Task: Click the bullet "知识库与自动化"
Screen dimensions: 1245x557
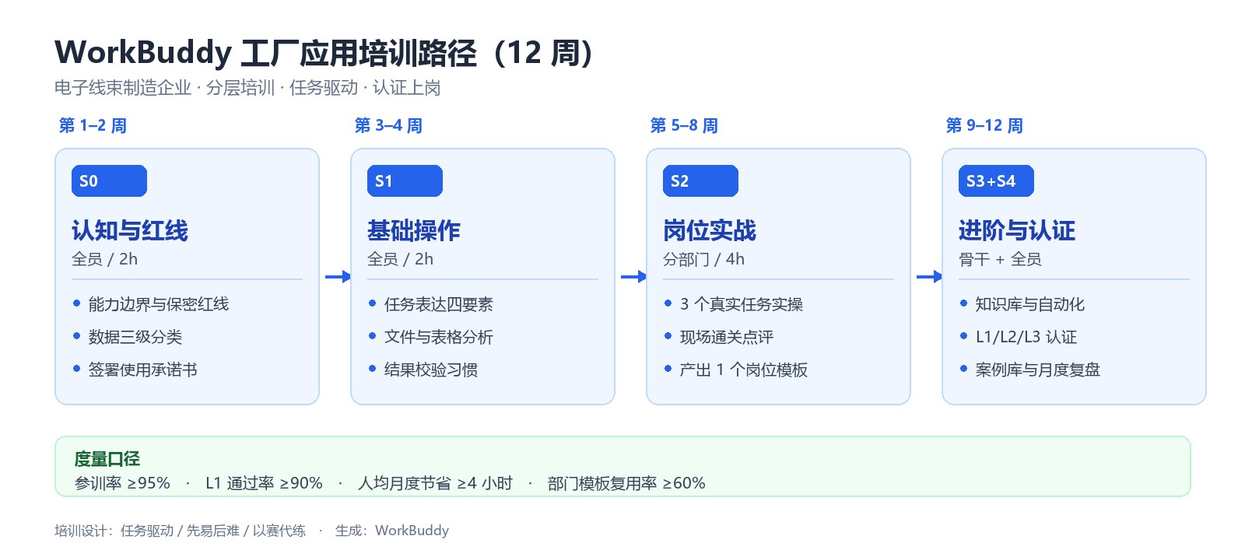Action: tap(1030, 304)
